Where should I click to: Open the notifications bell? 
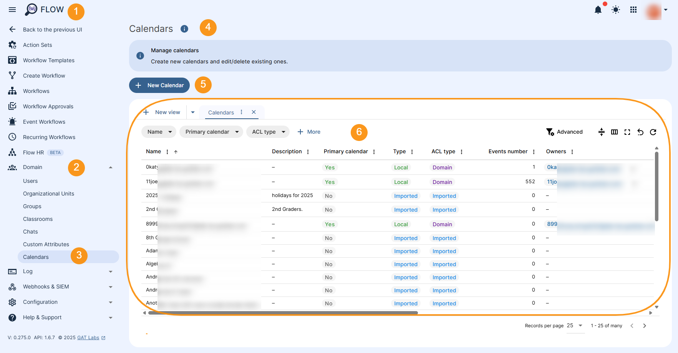[x=598, y=10]
